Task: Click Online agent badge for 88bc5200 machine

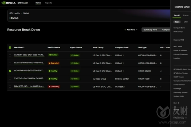Action: [x=75, y=87]
